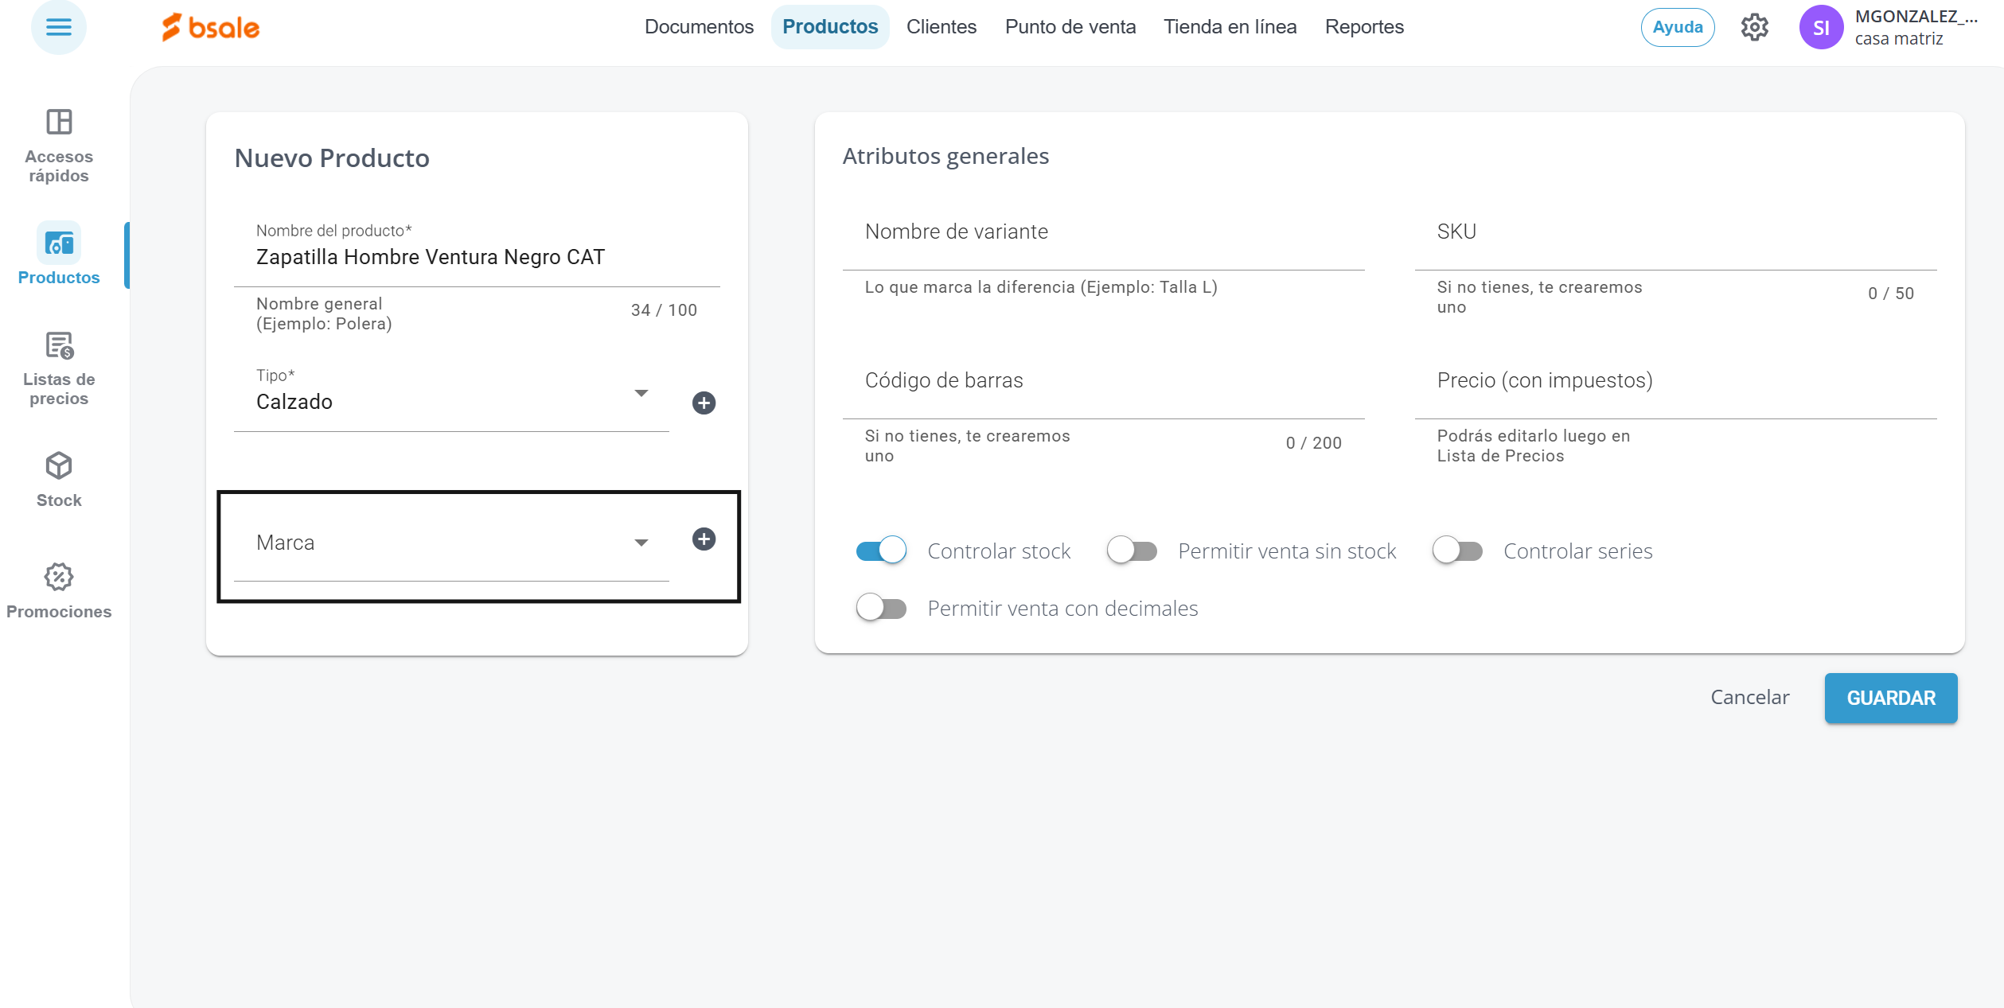Switch to Punto de venta menu
Screen dimensions: 2004x1008
click(x=1070, y=27)
